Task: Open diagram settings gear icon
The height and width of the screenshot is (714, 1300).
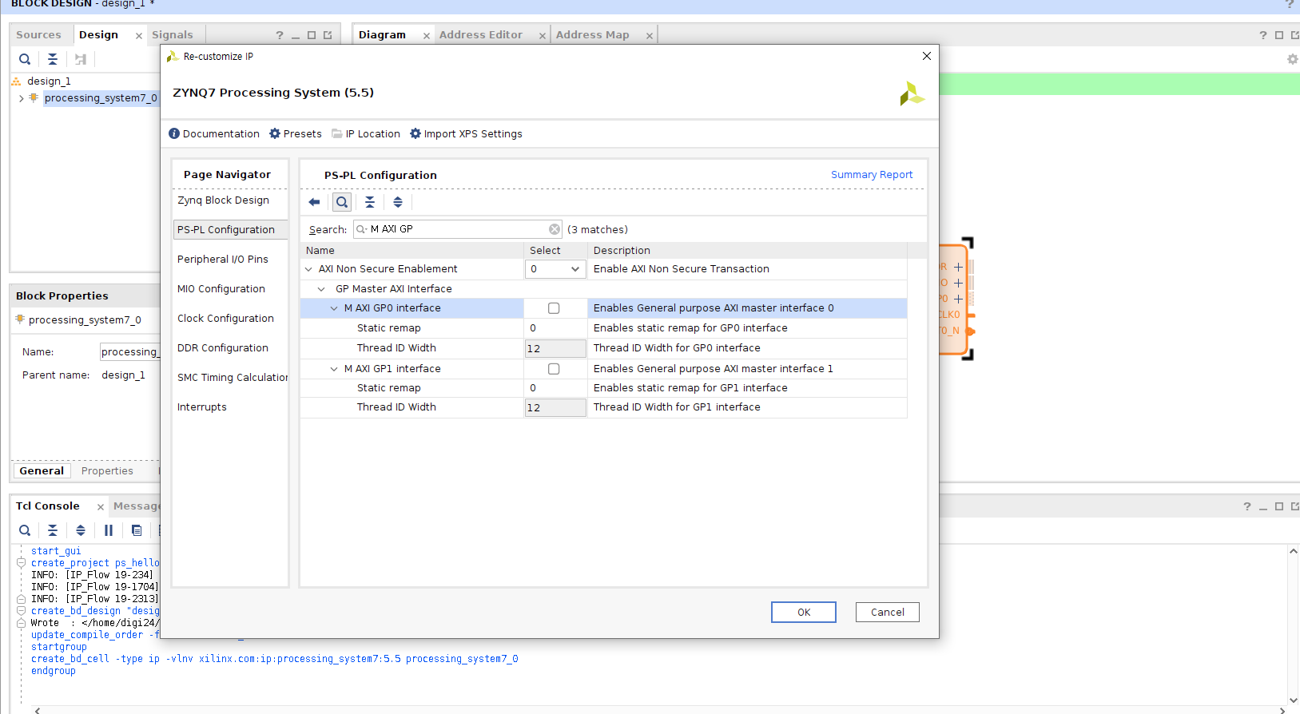Action: pos(1292,59)
